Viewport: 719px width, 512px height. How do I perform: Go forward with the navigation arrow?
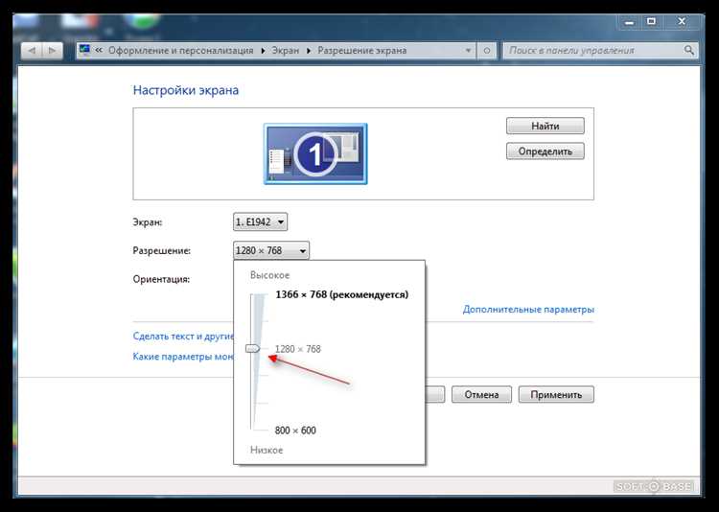(x=52, y=51)
